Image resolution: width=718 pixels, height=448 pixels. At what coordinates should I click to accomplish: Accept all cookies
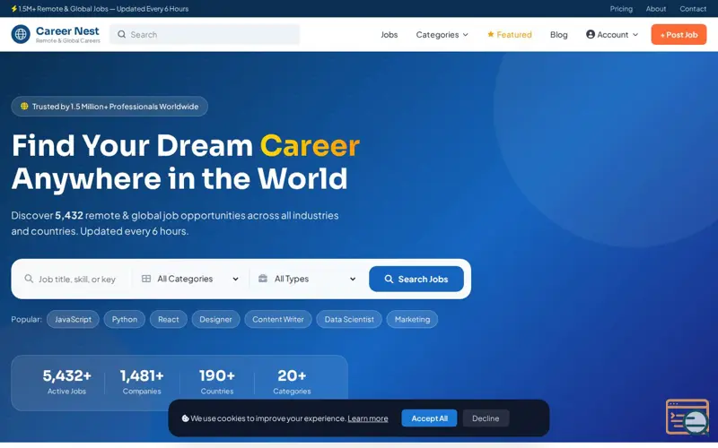(429, 418)
